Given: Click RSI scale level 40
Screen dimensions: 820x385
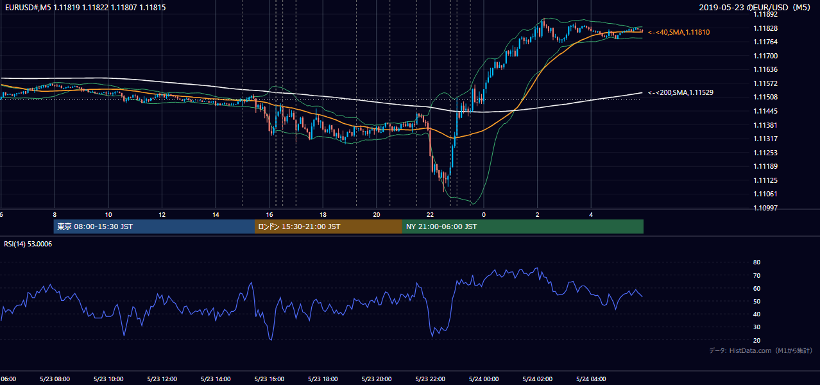Looking at the screenshot, I should [757, 314].
